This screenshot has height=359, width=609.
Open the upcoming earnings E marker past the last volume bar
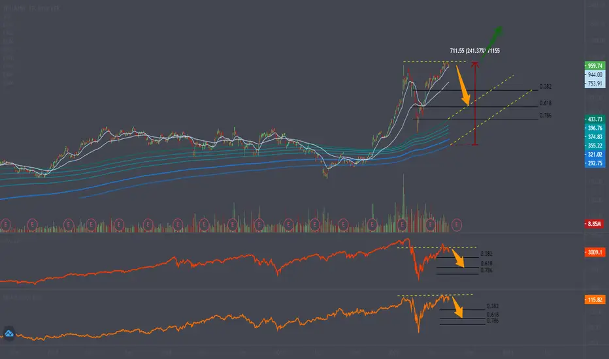click(457, 225)
